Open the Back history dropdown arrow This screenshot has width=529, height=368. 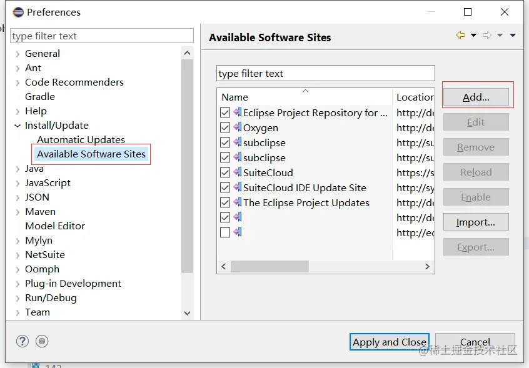coord(474,35)
